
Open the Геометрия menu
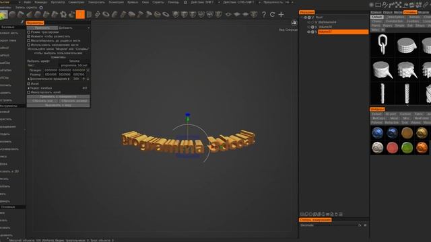click(117, 2)
